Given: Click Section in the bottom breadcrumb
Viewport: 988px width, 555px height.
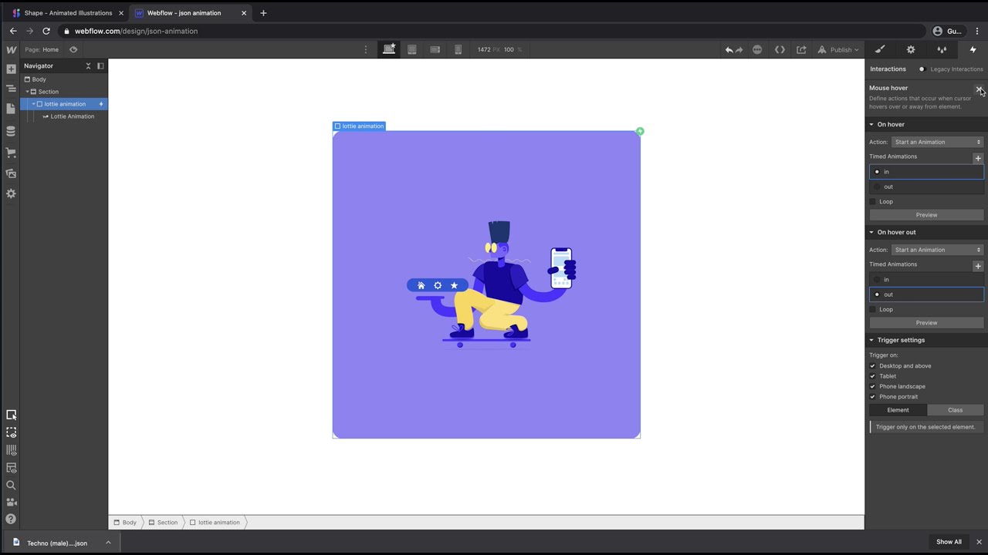Looking at the screenshot, I should tap(163, 523).
